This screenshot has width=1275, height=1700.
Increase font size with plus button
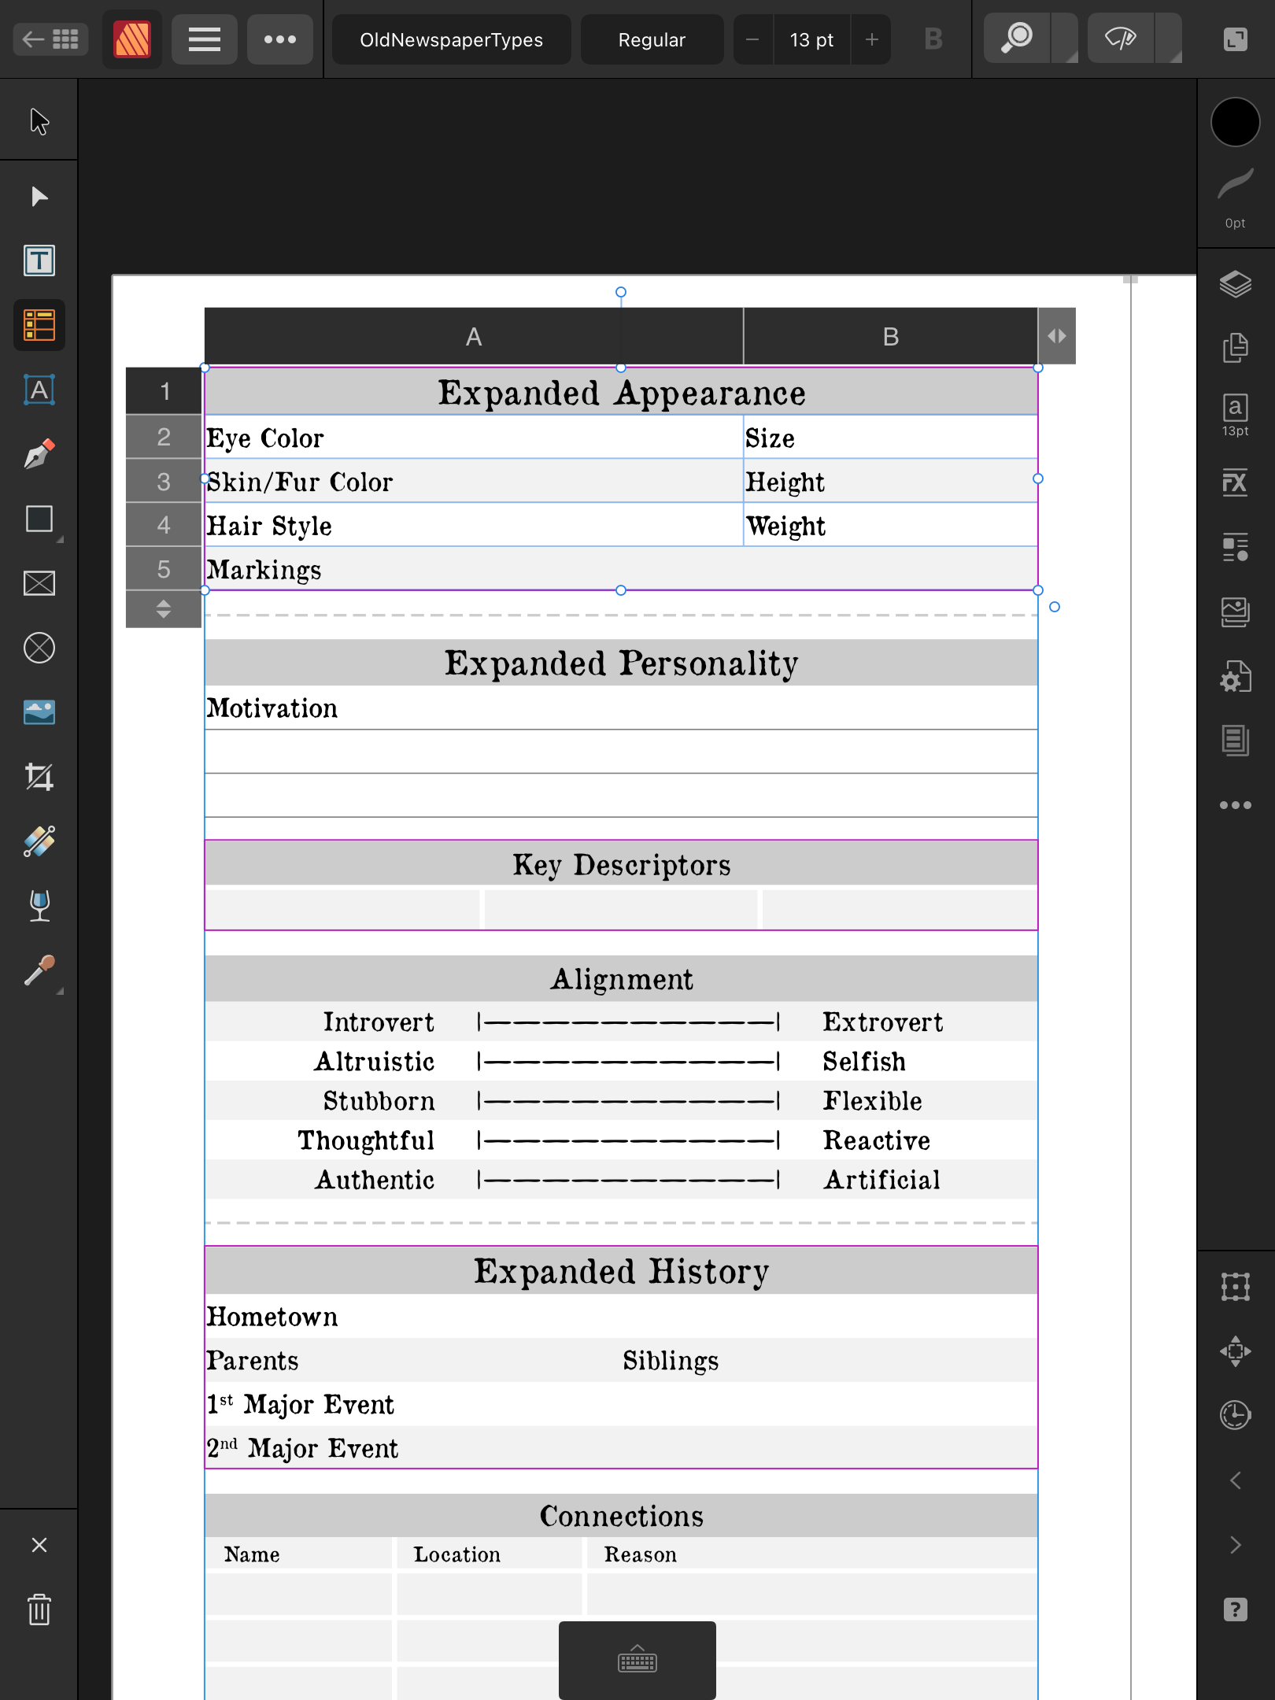tap(871, 39)
